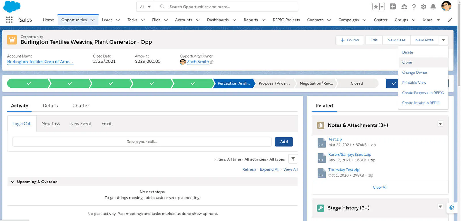Click the Notes & Attachments section icon
The width and height of the screenshot is (461, 221).
pos(320,125)
